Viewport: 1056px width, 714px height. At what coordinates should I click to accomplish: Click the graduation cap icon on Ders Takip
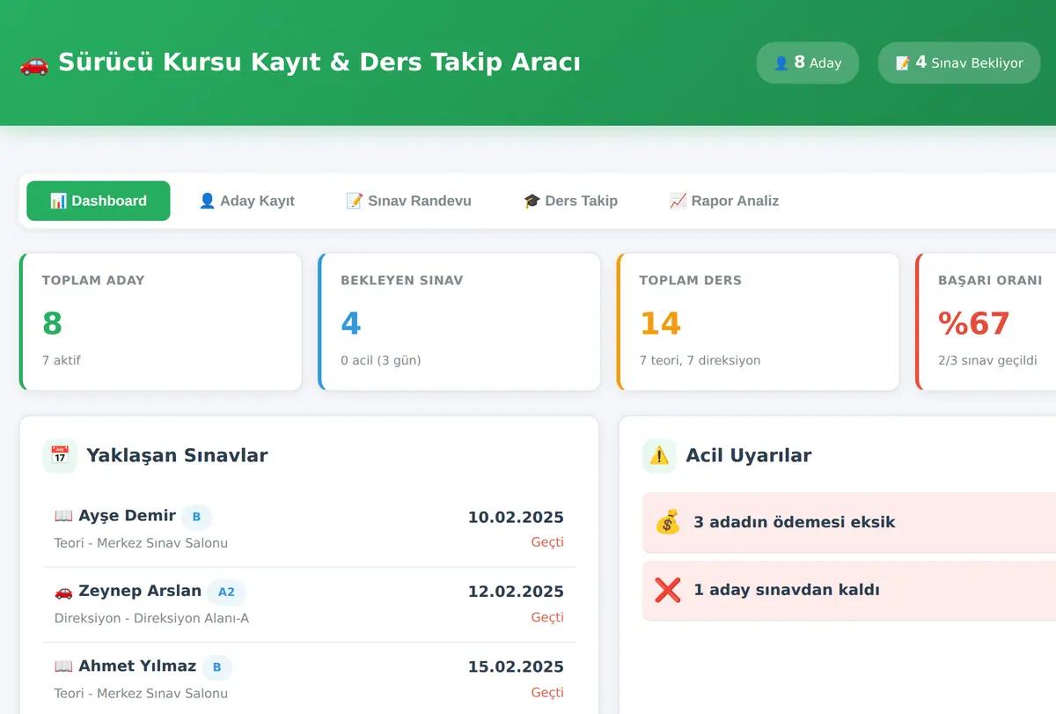click(x=532, y=201)
